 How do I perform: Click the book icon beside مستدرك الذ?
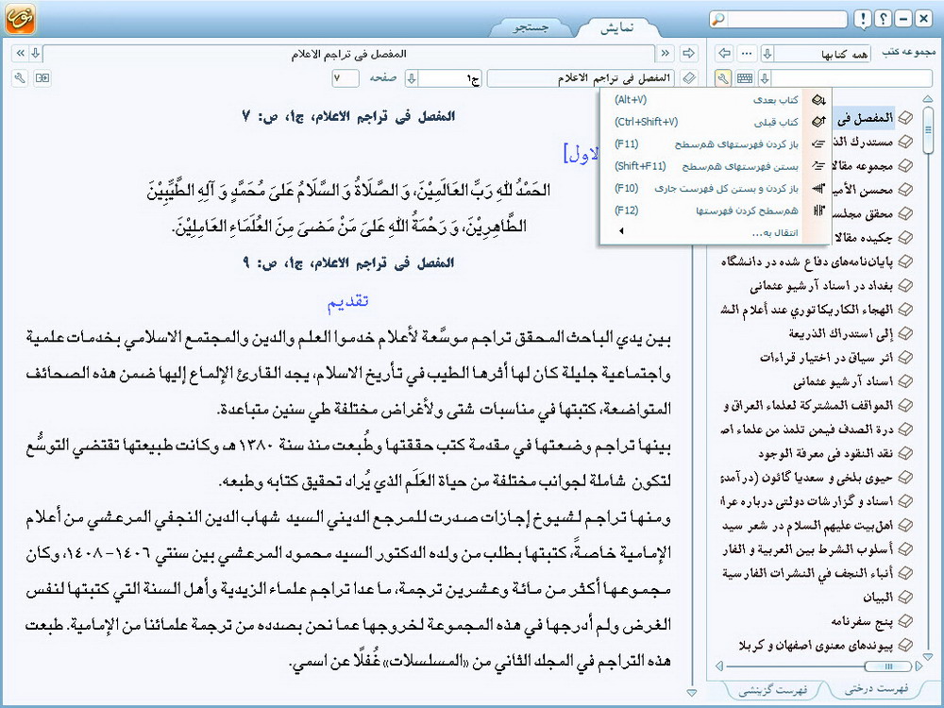click(x=905, y=142)
